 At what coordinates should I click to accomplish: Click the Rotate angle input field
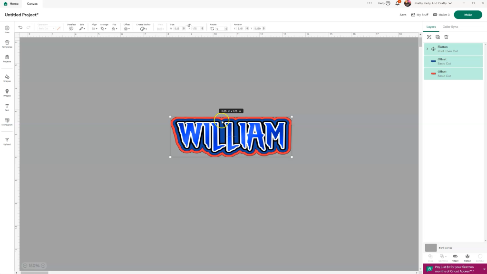click(x=220, y=28)
